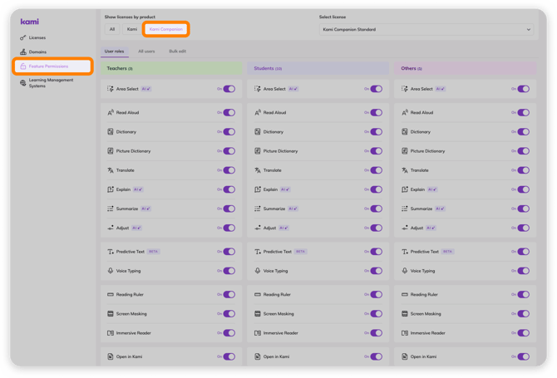The width and height of the screenshot is (557, 378).
Task: Click Summarize label in Teachers column
Action: pos(127,209)
